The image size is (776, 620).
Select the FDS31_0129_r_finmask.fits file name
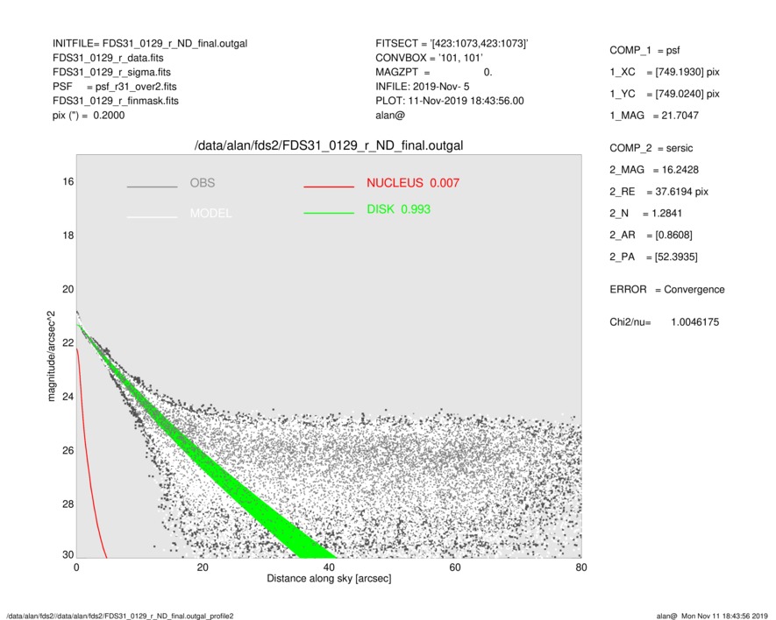click(x=116, y=101)
